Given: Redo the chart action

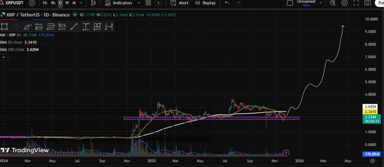Looking at the screenshot, I should point(238,3).
